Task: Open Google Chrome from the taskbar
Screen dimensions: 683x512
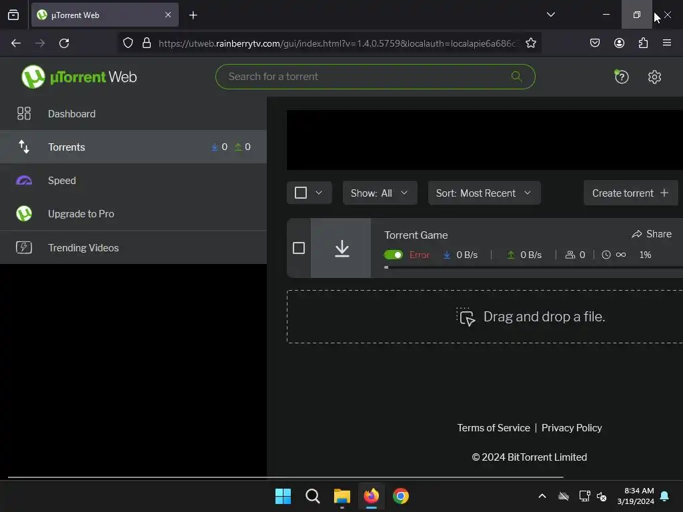Action: (x=401, y=496)
